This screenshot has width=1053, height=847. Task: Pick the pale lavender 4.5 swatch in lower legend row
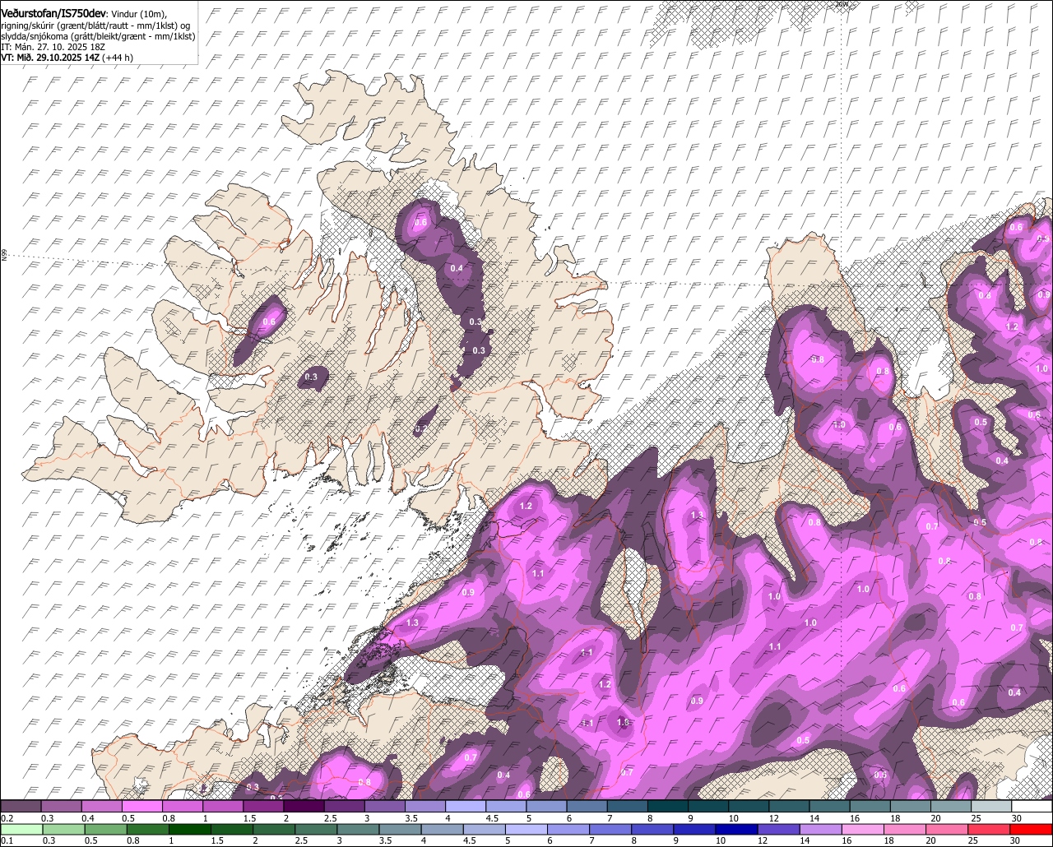coord(485,830)
